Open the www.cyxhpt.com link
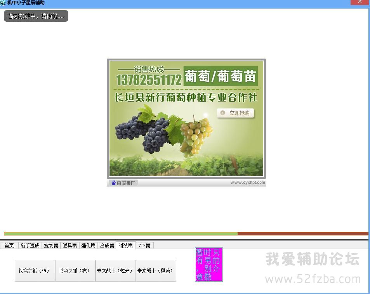The image size is (370, 294). point(247,183)
